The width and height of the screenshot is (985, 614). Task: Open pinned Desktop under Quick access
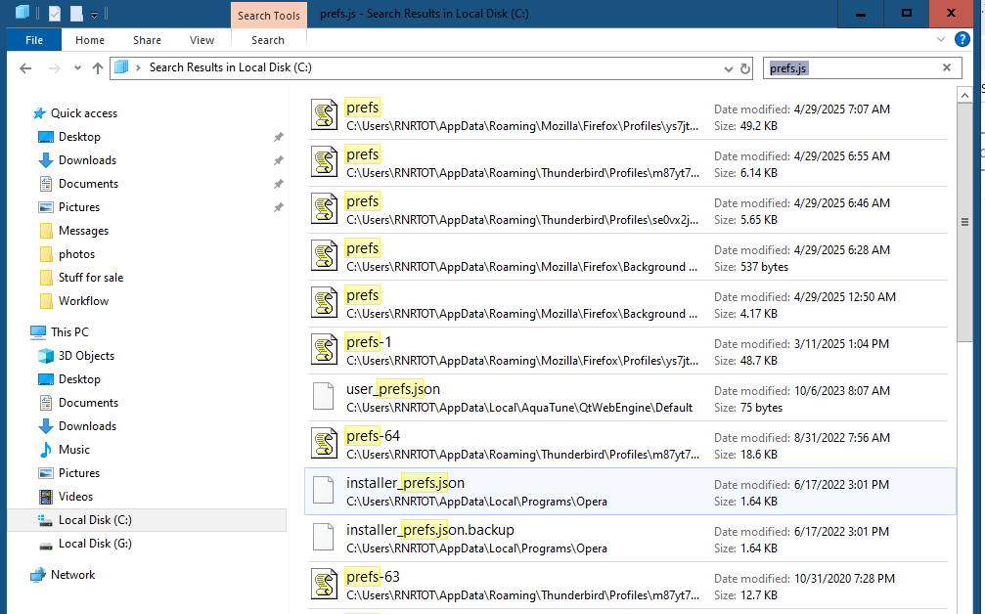[79, 137]
